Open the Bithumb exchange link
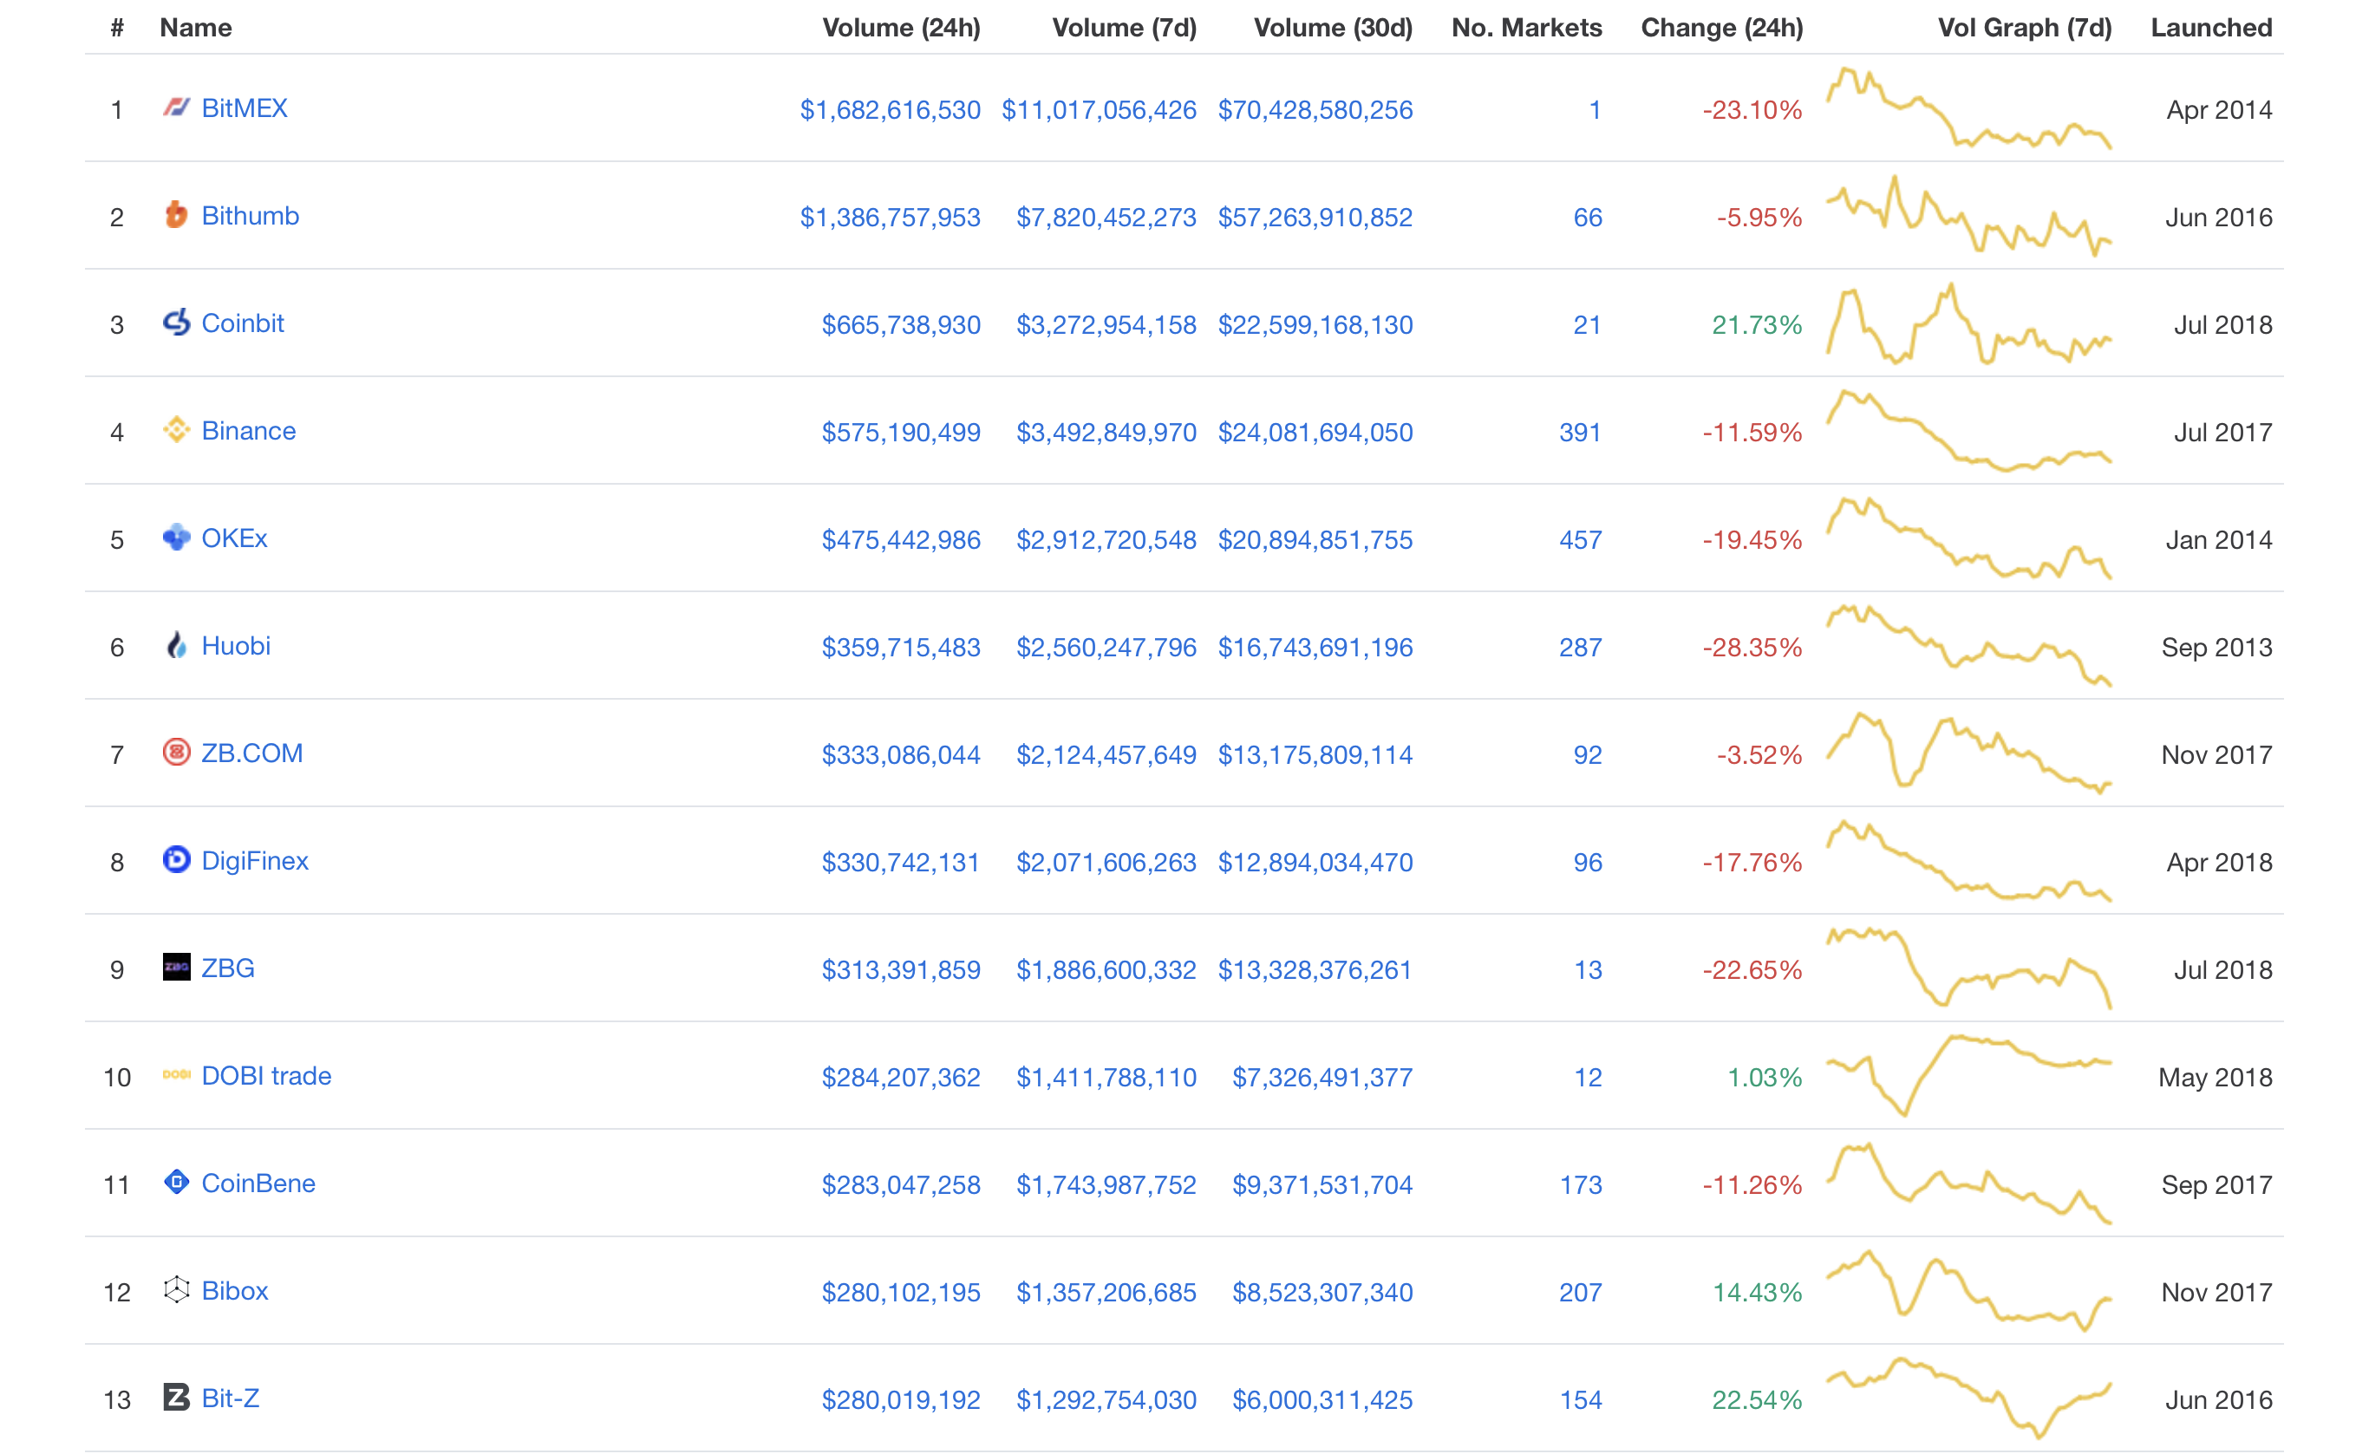Image resolution: width=2369 pixels, height=1454 pixels. (250, 217)
